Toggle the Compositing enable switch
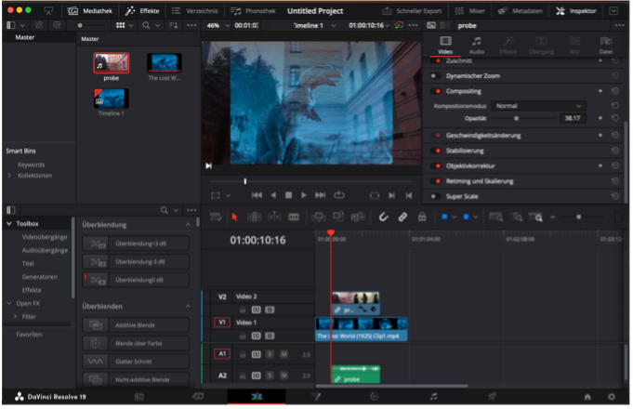Screen dimensions: 633x409 pyautogui.click(x=436, y=91)
